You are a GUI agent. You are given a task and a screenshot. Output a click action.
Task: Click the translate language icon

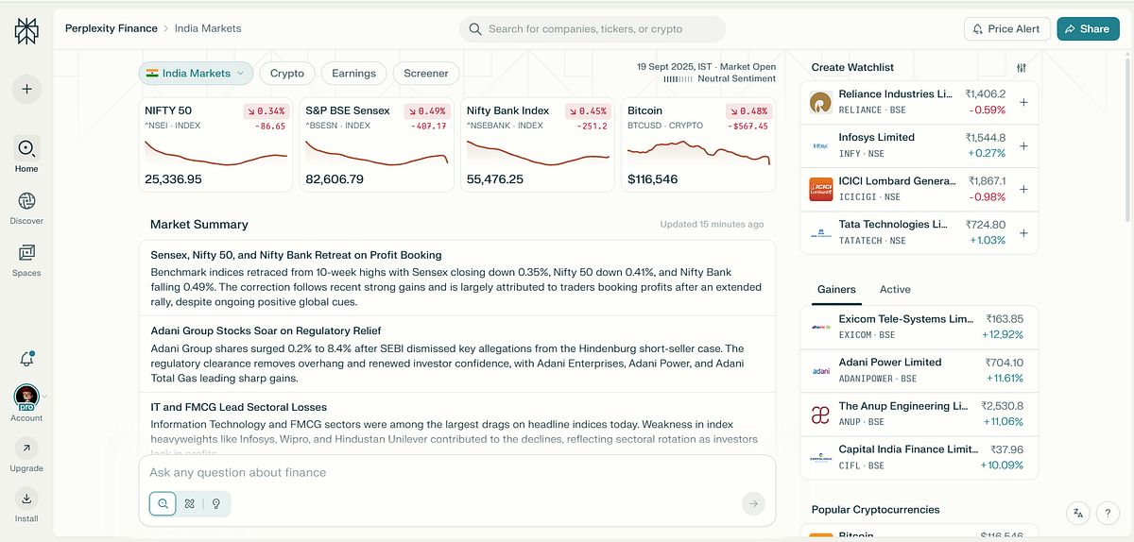coord(1078,513)
